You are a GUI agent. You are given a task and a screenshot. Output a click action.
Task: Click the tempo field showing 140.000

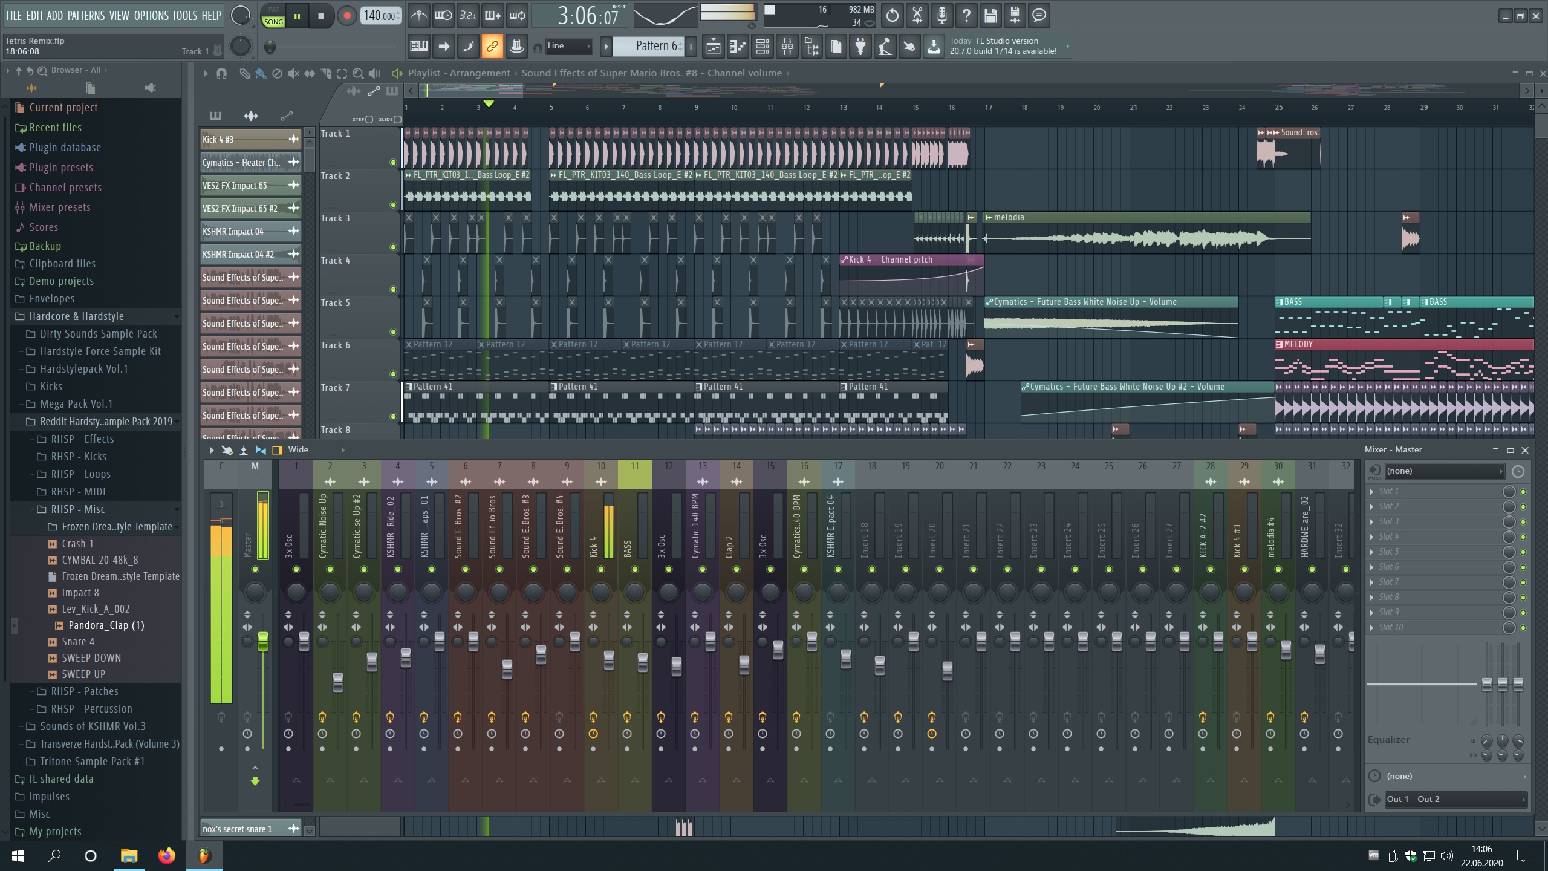click(x=380, y=16)
